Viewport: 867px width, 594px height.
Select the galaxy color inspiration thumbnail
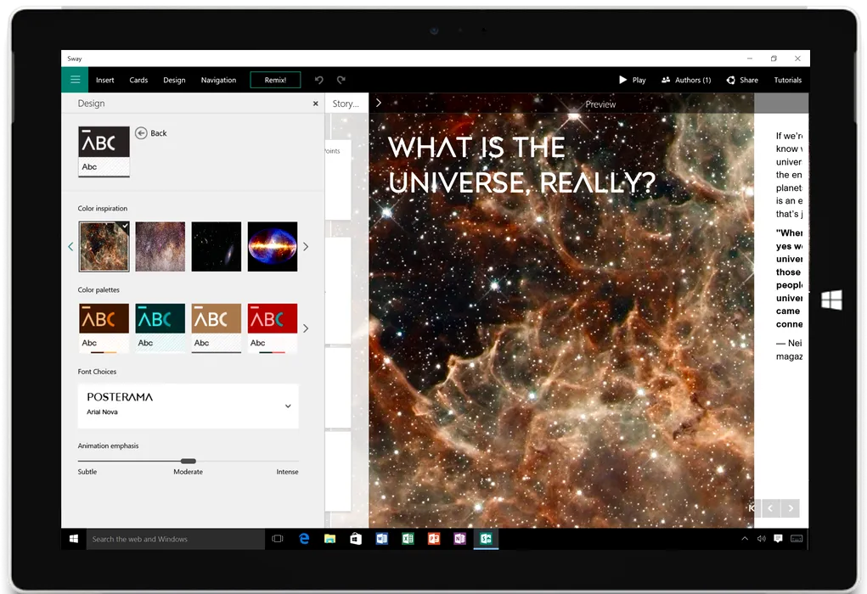coord(216,247)
